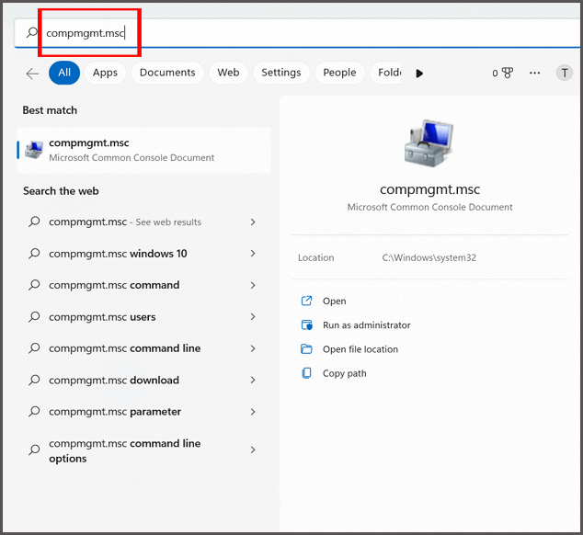Select 'compmgmt.msc command line options' suggestion
This screenshot has width=583, height=535.
pyautogui.click(x=124, y=450)
